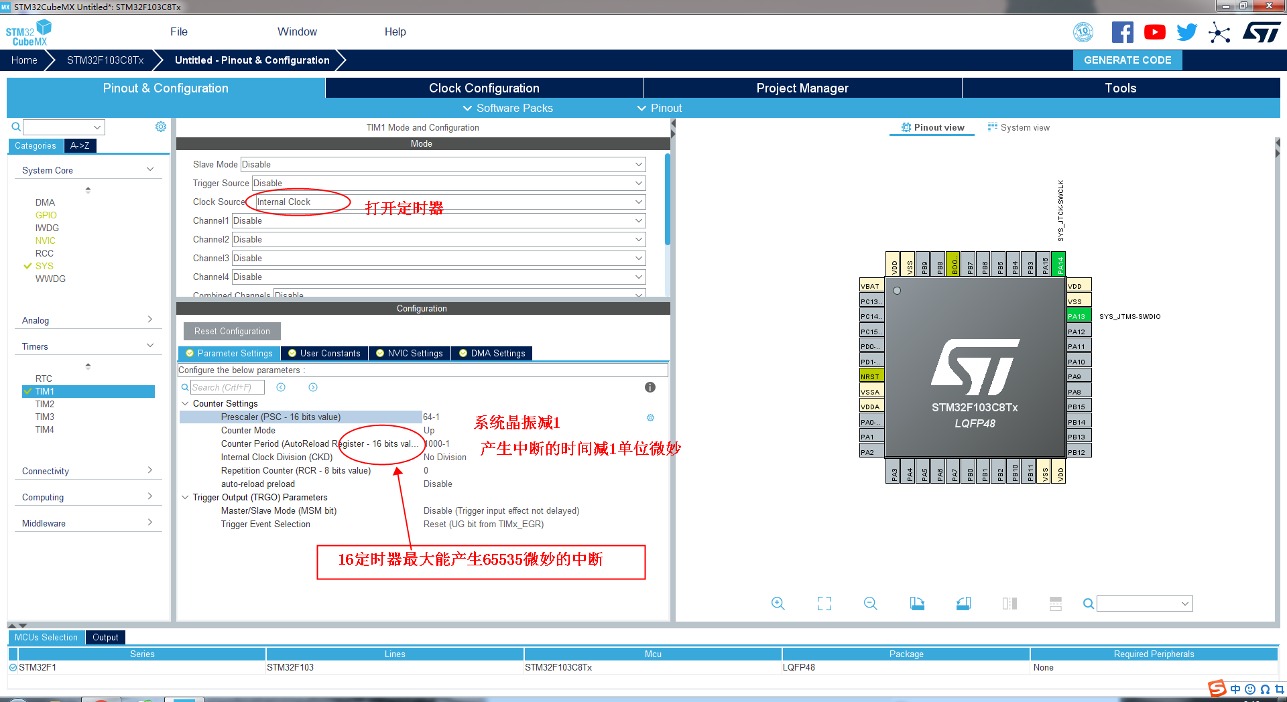
Task: Click the PA9 pin on chip
Action: point(1079,376)
